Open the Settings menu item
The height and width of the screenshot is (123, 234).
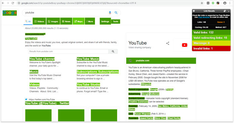[105, 21]
